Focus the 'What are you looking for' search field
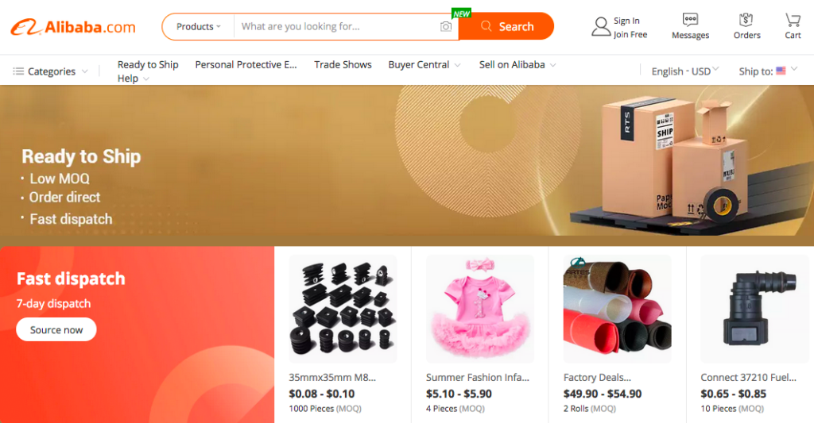814x423 pixels. pyautogui.click(x=338, y=27)
